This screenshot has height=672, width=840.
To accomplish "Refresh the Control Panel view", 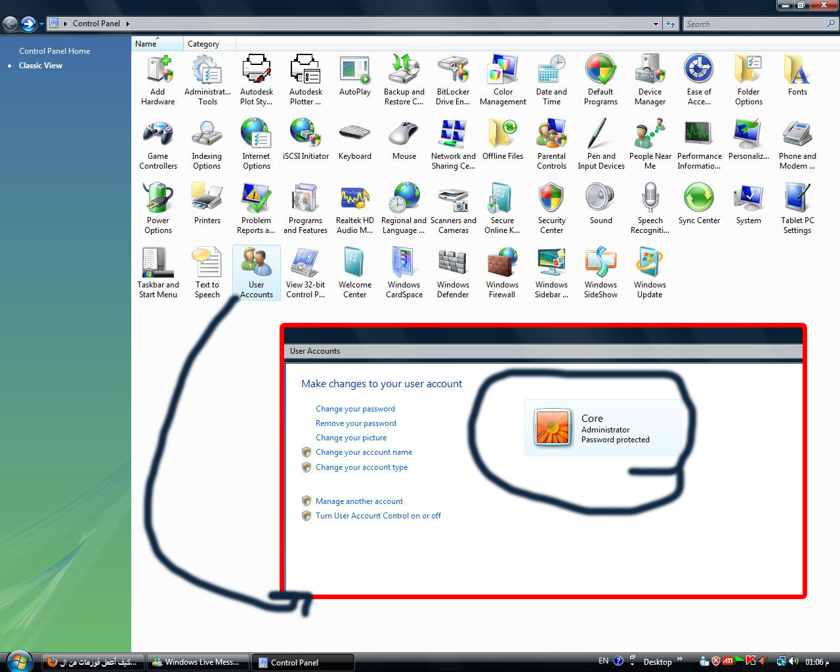I will pos(670,24).
